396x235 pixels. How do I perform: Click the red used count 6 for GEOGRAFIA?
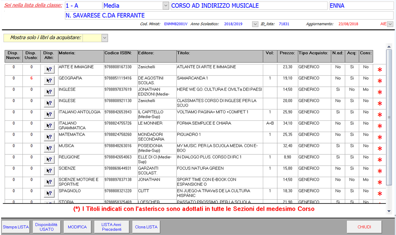coord(31,78)
